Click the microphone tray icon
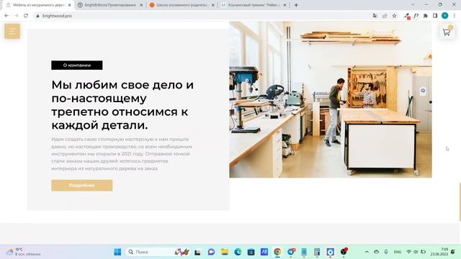Screen dimensions: 461x259 click(x=386, y=252)
